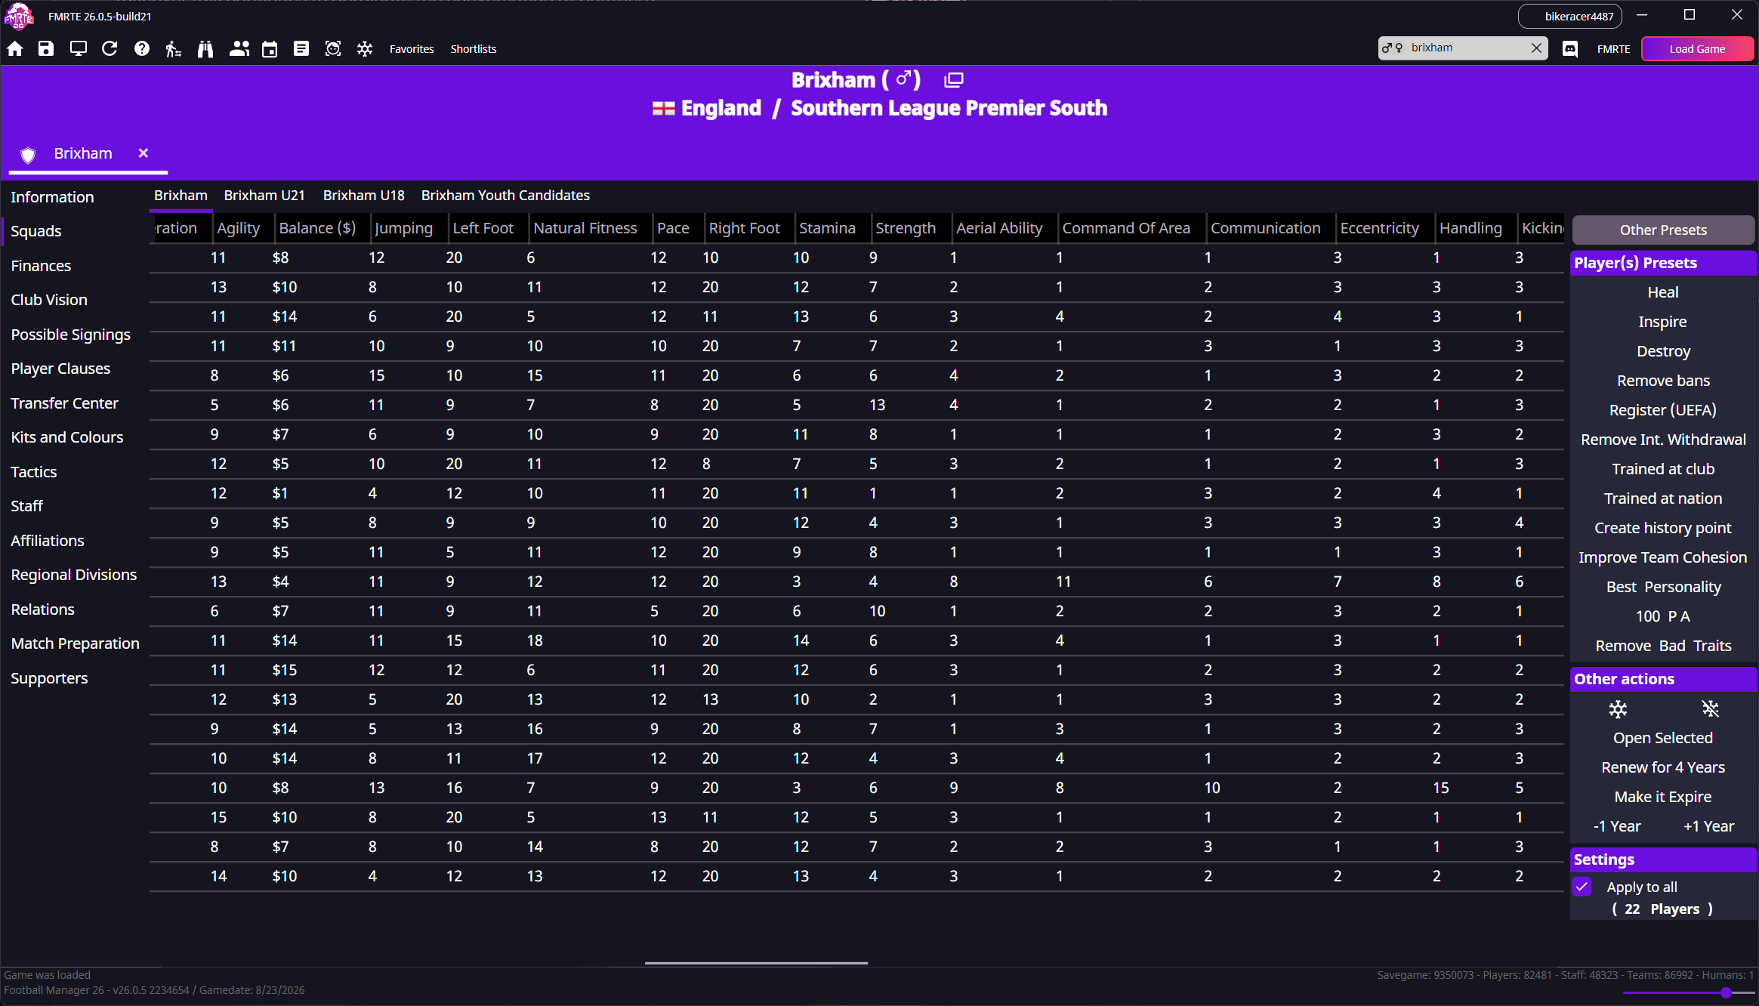Click the Load Game button

(1696, 49)
